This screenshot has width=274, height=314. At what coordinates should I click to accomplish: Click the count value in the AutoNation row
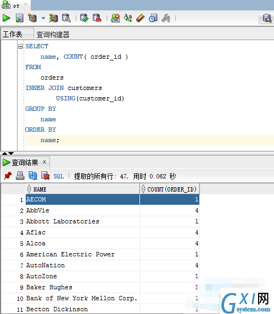[x=170, y=265]
